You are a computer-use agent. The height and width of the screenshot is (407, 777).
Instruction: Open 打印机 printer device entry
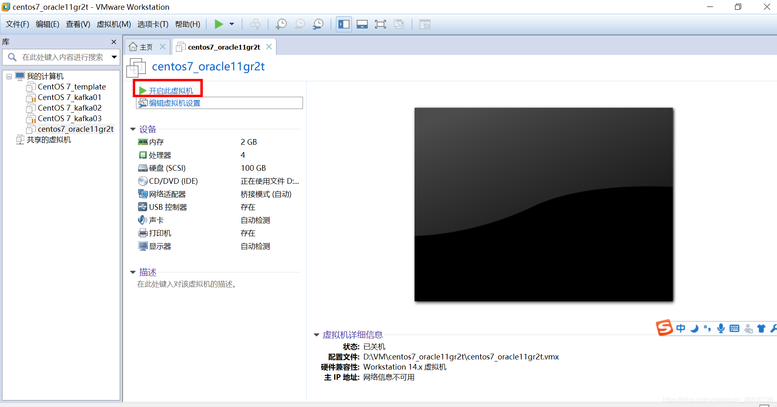click(160, 233)
